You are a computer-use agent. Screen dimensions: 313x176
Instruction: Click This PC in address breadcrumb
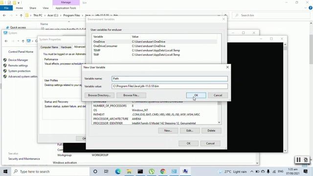click(38, 15)
